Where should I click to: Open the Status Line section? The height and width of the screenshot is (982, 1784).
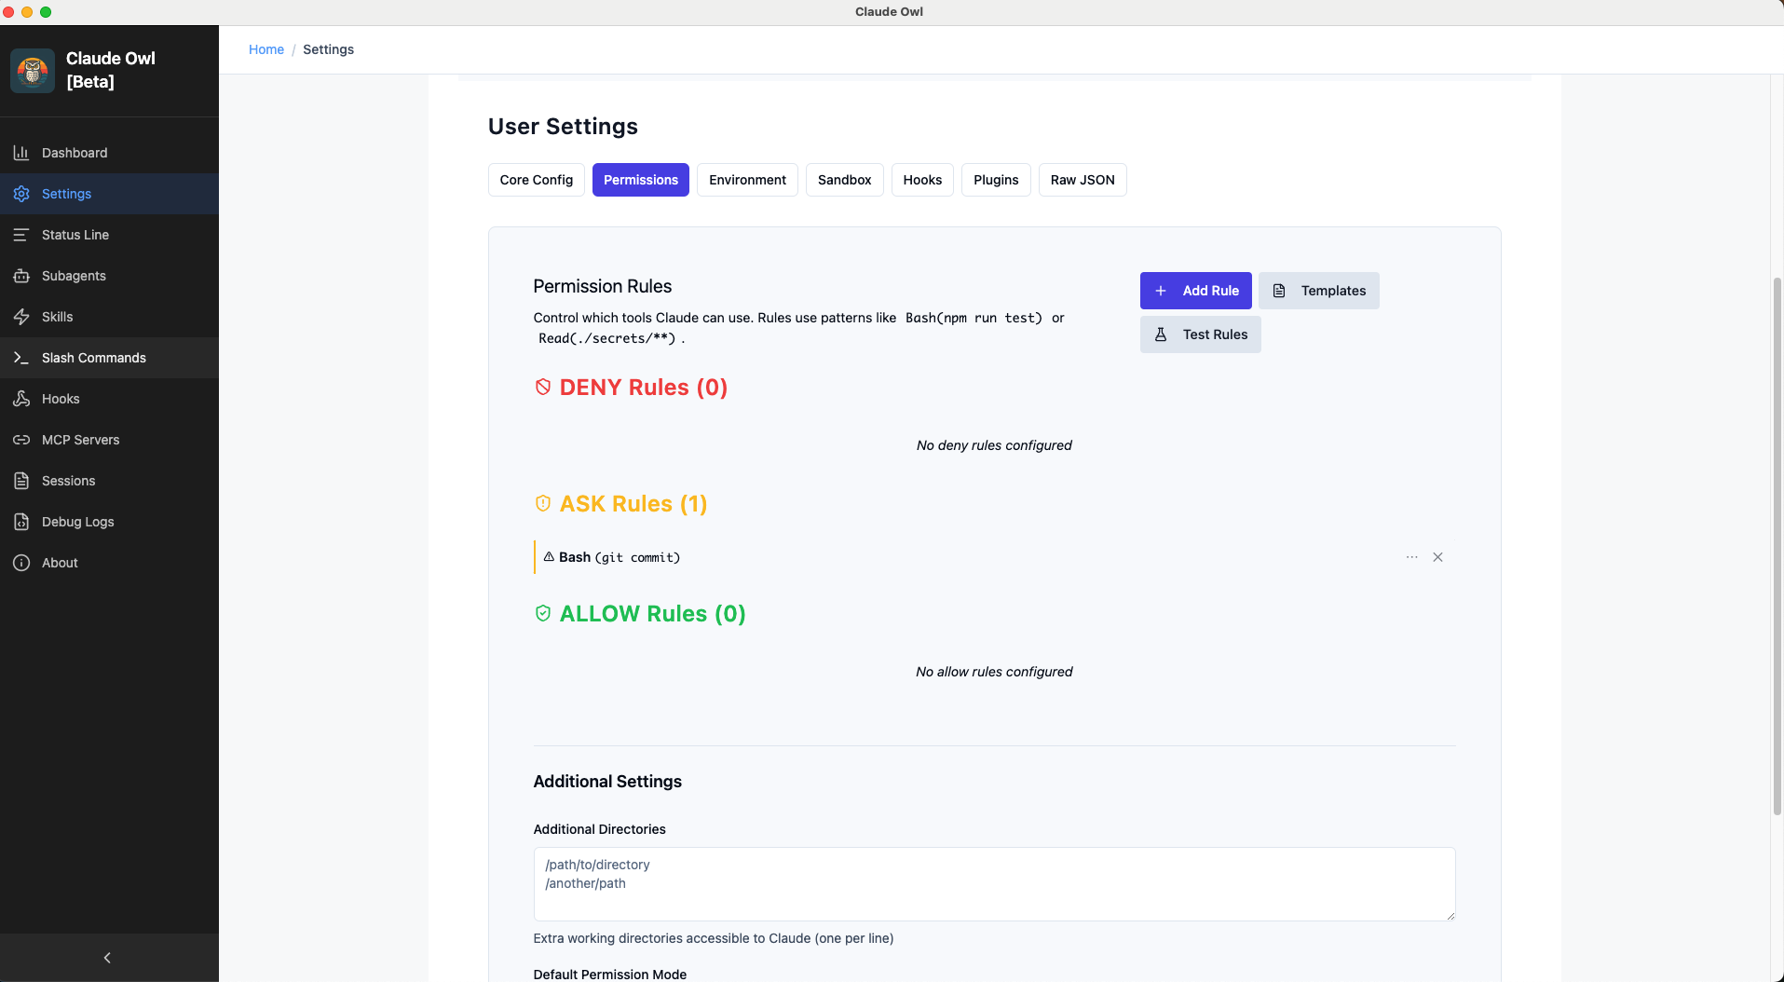pos(75,234)
